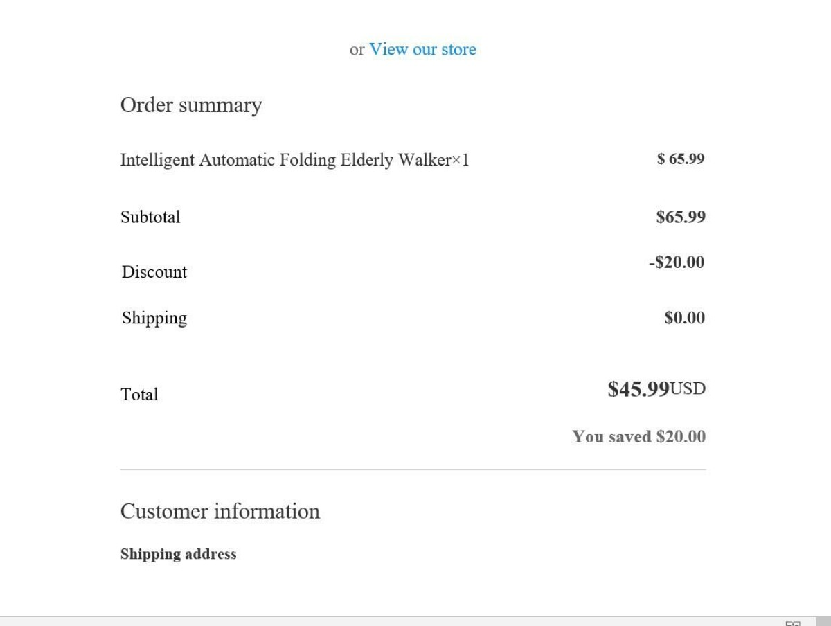The height and width of the screenshot is (626, 831).
Task: Click the You saved $20.00 text
Action: [x=638, y=437]
